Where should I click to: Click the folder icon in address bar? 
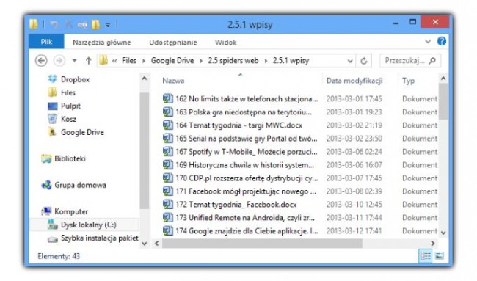point(103,60)
